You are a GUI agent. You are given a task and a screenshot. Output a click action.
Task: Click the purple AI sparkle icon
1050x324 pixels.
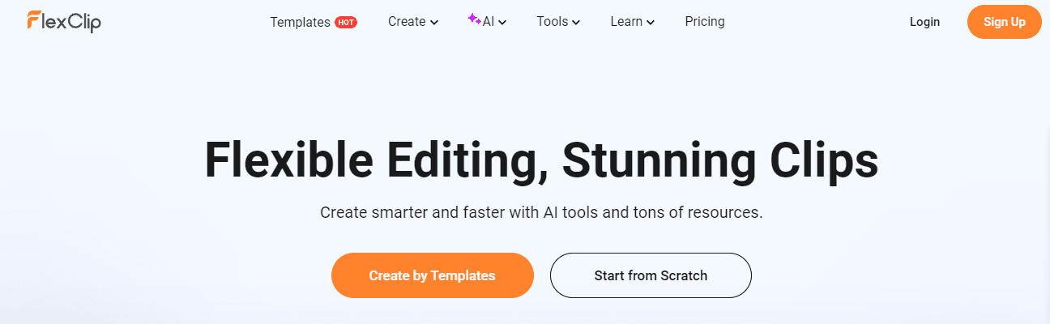click(x=474, y=19)
